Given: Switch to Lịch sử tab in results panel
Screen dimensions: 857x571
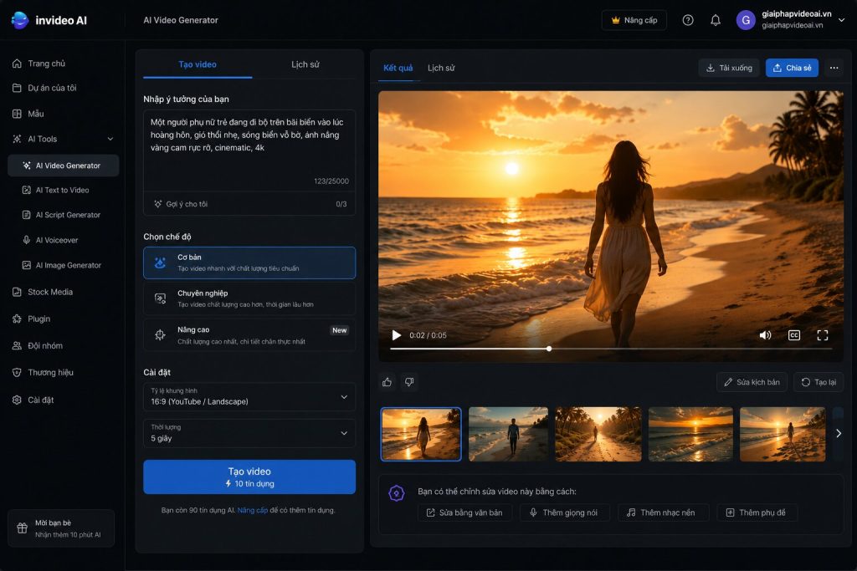Looking at the screenshot, I should click(x=441, y=68).
